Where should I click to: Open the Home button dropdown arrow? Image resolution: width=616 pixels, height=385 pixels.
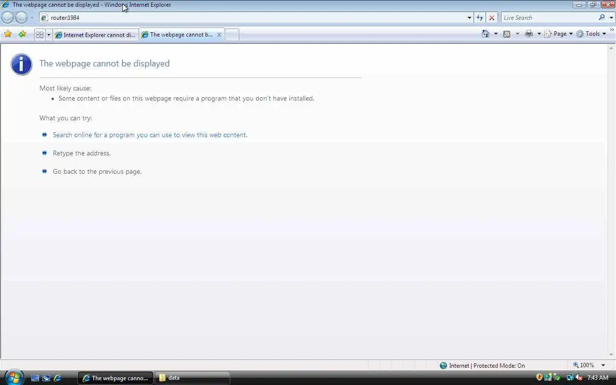tap(496, 34)
